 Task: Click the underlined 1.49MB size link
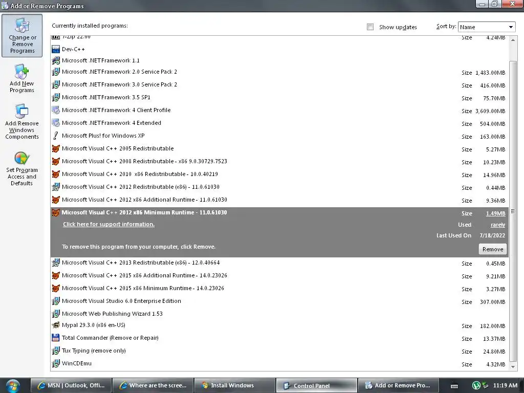pyautogui.click(x=495, y=213)
